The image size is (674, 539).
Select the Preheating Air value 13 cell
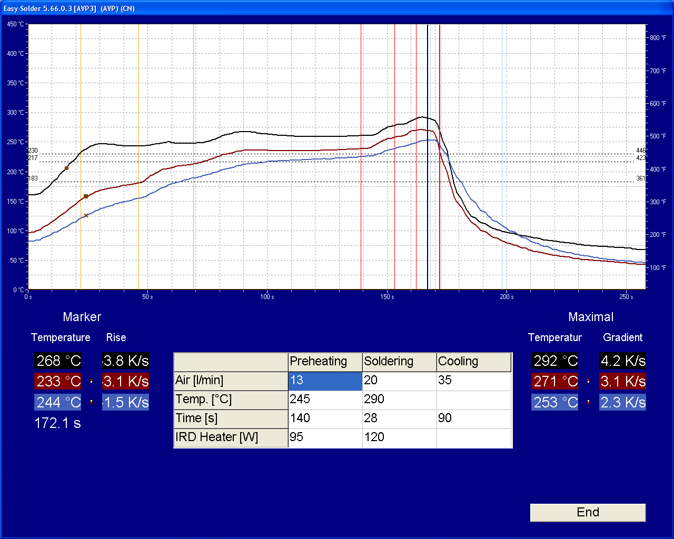point(325,381)
